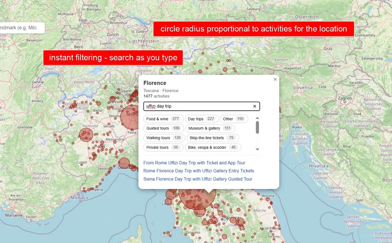This screenshot has width=392, height=243.
Task: Select the Museum & gallery filter chip
Action: [210, 128]
